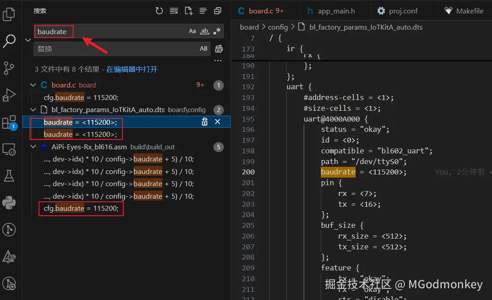Click status = "okay" line

point(355,129)
